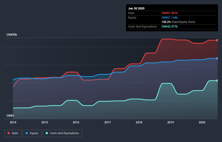
Task: Click the Equity value CN¥67.144b
Action: pyautogui.click(x=170, y=18)
